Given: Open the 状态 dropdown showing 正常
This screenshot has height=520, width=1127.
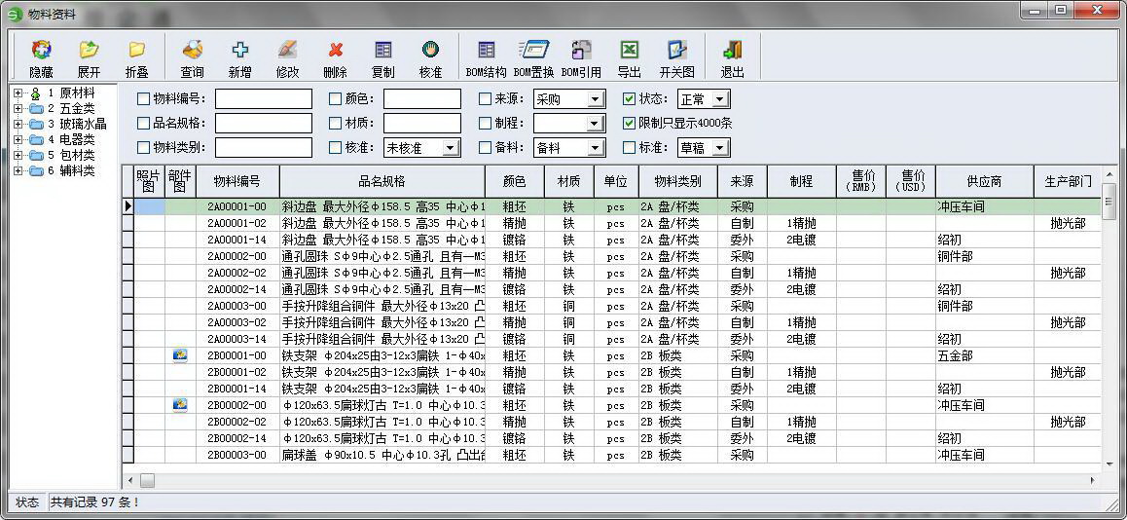Looking at the screenshot, I should pos(721,99).
